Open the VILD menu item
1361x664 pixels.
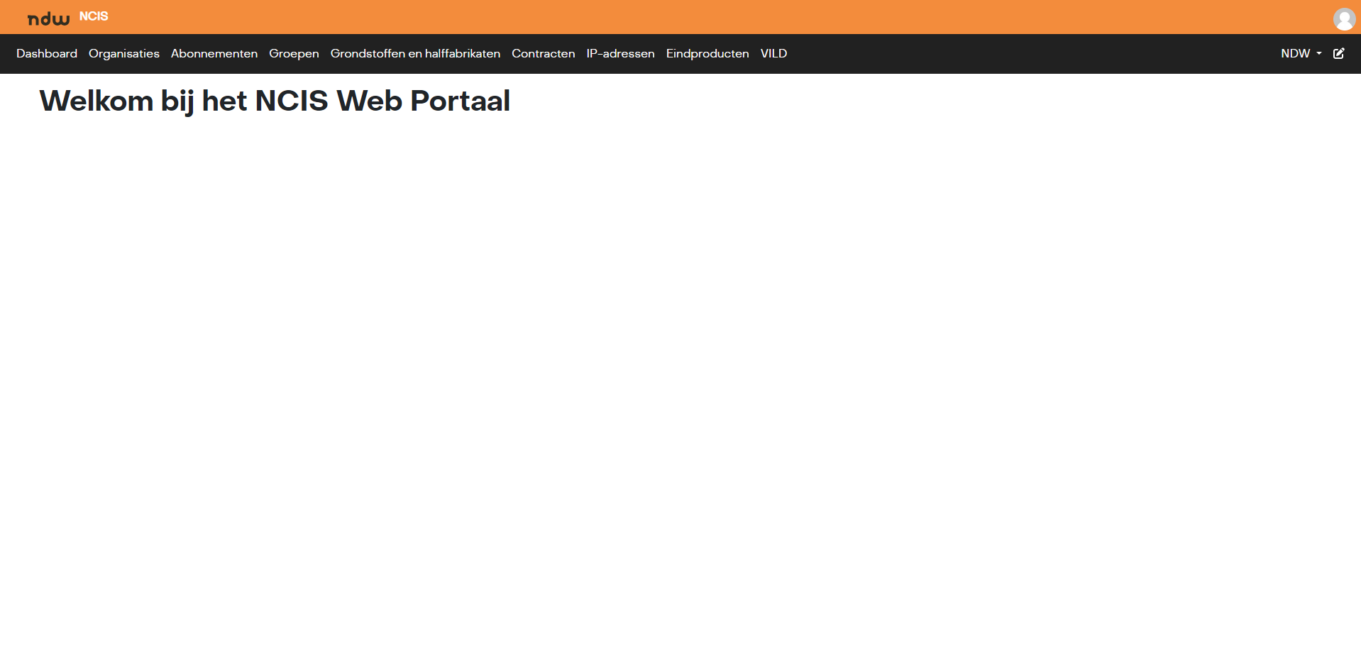pyautogui.click(x=773, y=53)
